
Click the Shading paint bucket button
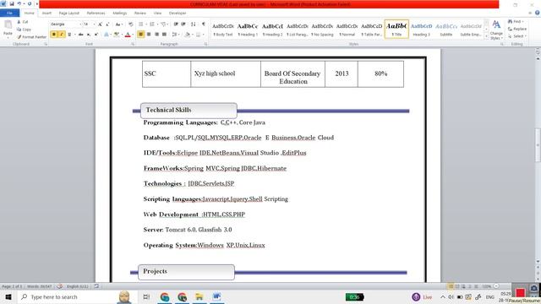pyautogui.click(x=188, y=35)
